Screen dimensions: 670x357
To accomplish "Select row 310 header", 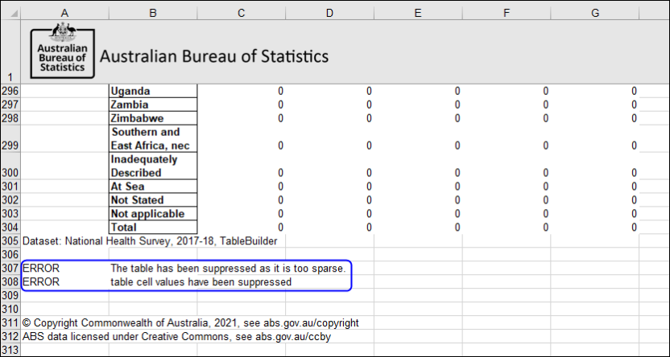I will (10, 310).
